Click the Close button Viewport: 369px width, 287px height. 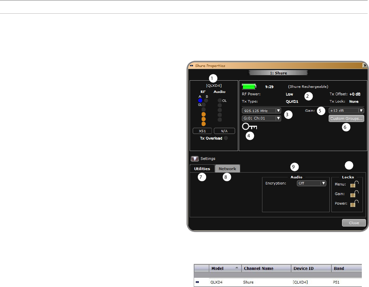[354, 223]
